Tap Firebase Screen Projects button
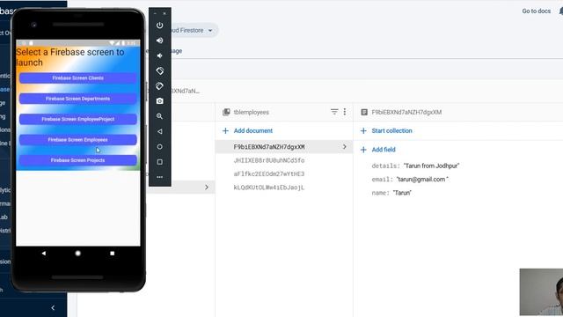 point(78,160)
